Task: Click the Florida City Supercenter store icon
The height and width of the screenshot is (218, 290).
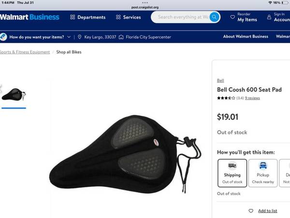Action: click(121, 37)
